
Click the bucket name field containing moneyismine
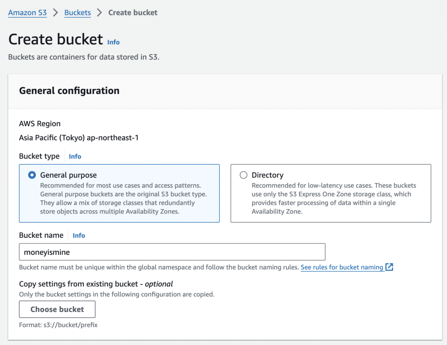pyautogui.click(x=172, y=252)
